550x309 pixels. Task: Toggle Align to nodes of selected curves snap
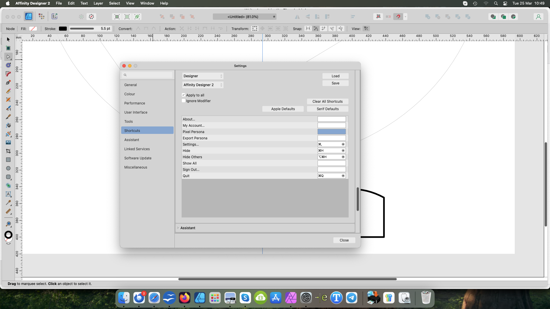[308, 29]
